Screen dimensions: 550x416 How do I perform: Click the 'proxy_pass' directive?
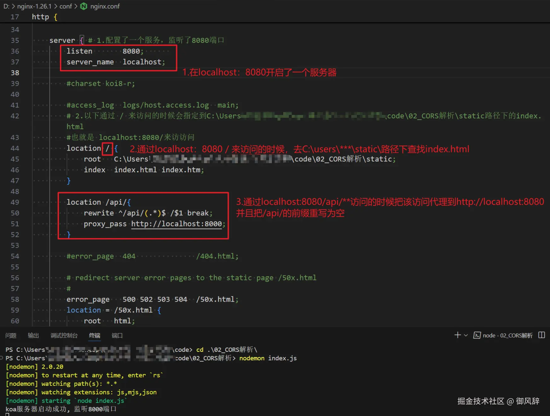click(x=105, y=224)
